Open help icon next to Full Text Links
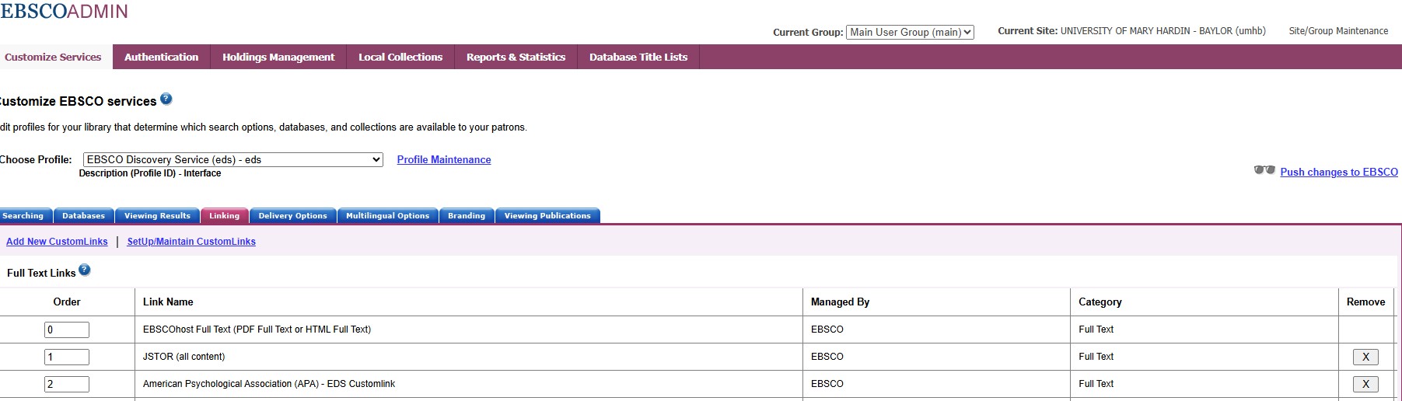Screen dimensions: 1402x401 click(85, 270)
